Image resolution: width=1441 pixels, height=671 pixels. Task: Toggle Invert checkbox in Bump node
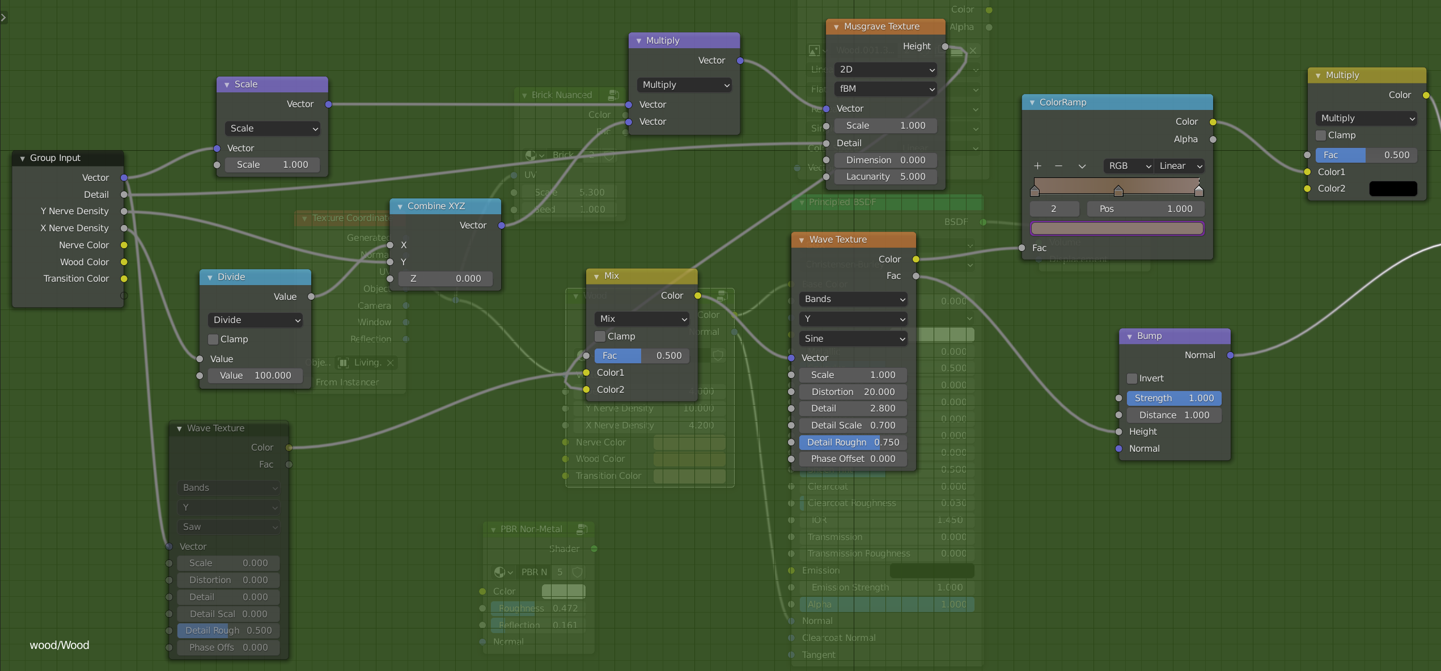click(x=1132, y=379)
